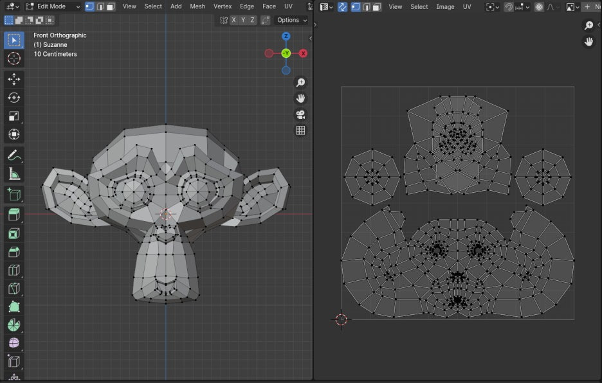Click the blue Z axis on the gizmo
Viewport: 602px width, 383px height.
point(286,36)
